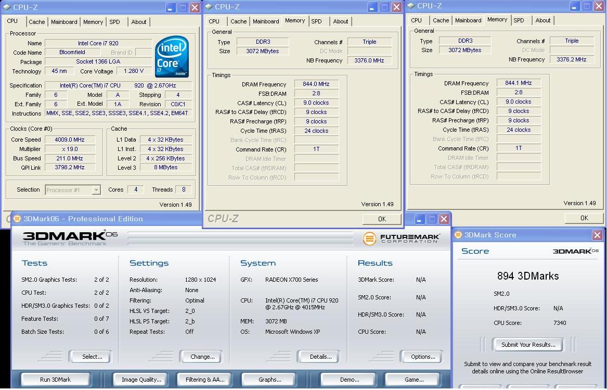Open Cache tab in the right CPU-Z window
Screen dimensions: 607x390
click(441, 20)
